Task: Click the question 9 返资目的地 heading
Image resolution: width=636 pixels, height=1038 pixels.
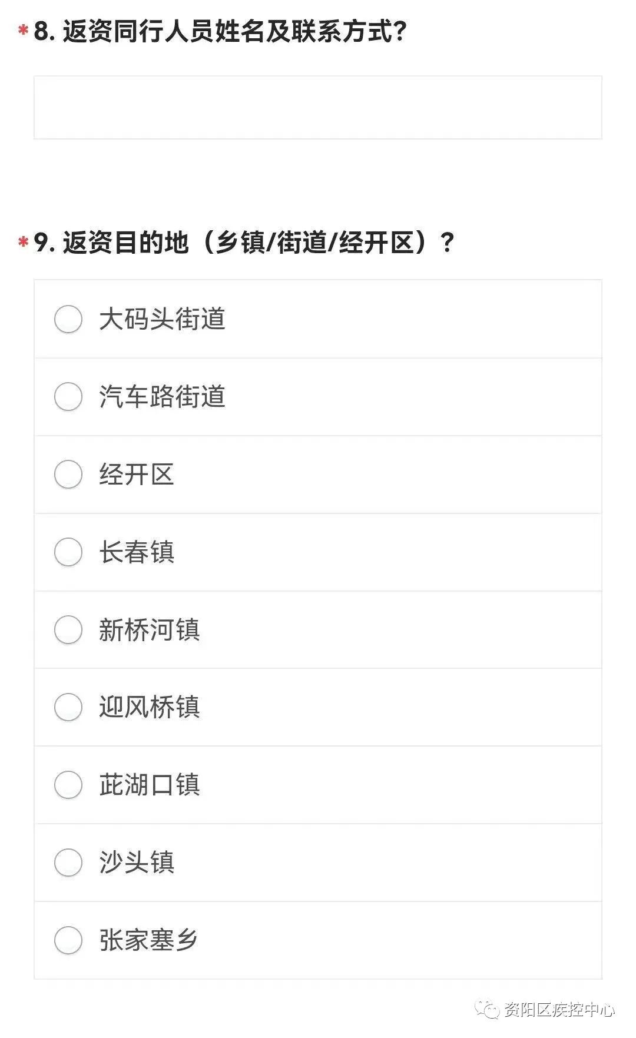Action: coord(244,242)
